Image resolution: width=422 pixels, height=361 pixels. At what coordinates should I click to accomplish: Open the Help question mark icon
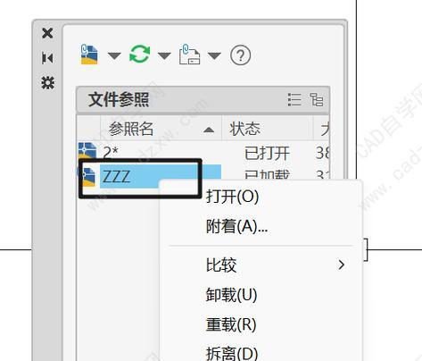point(241,55)
